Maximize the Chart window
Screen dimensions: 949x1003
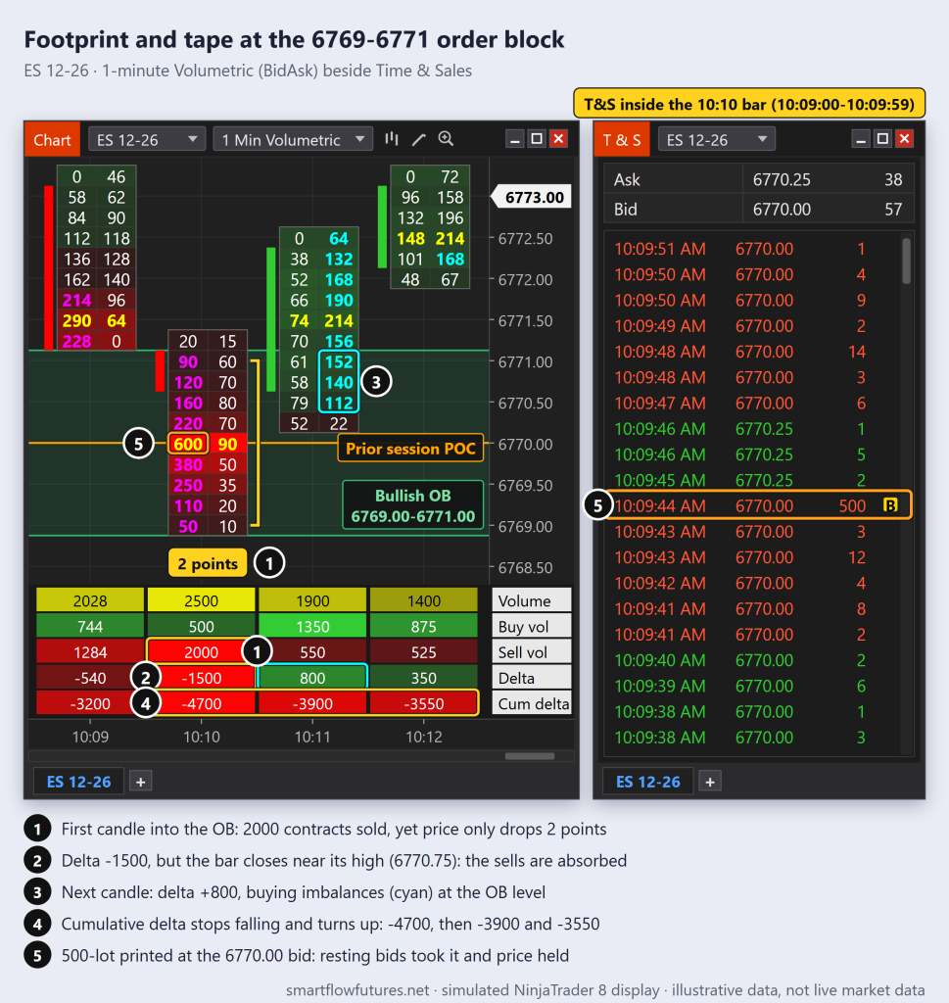point(537,139)
